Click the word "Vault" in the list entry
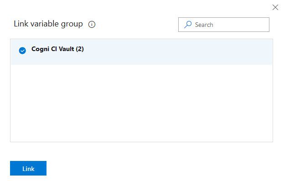 tap(67, 49)
